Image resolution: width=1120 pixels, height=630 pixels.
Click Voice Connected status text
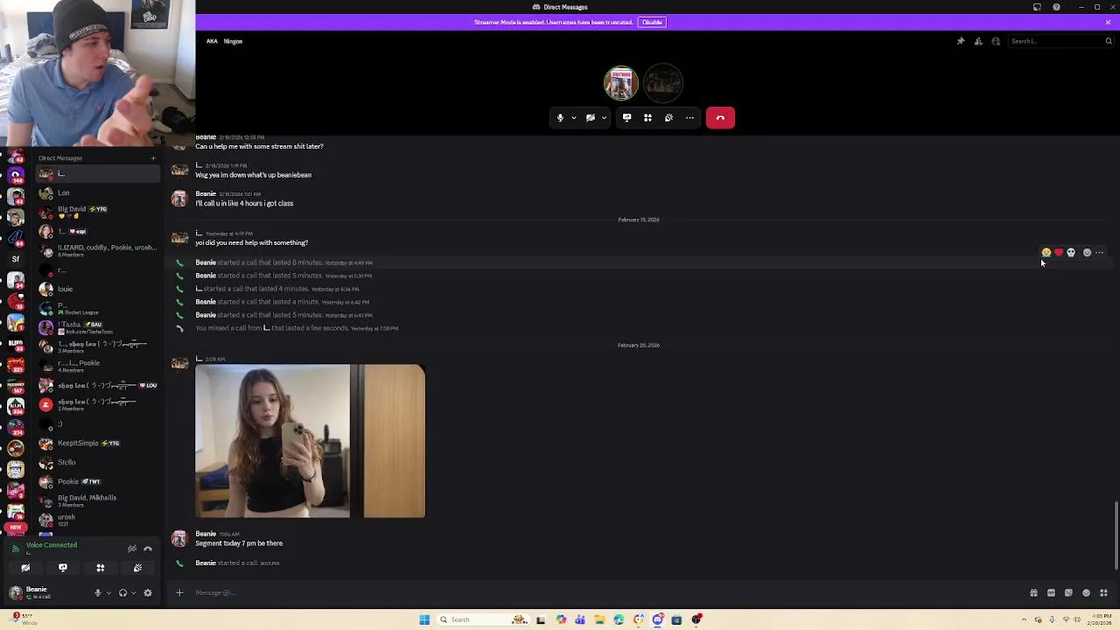point(52,545)
